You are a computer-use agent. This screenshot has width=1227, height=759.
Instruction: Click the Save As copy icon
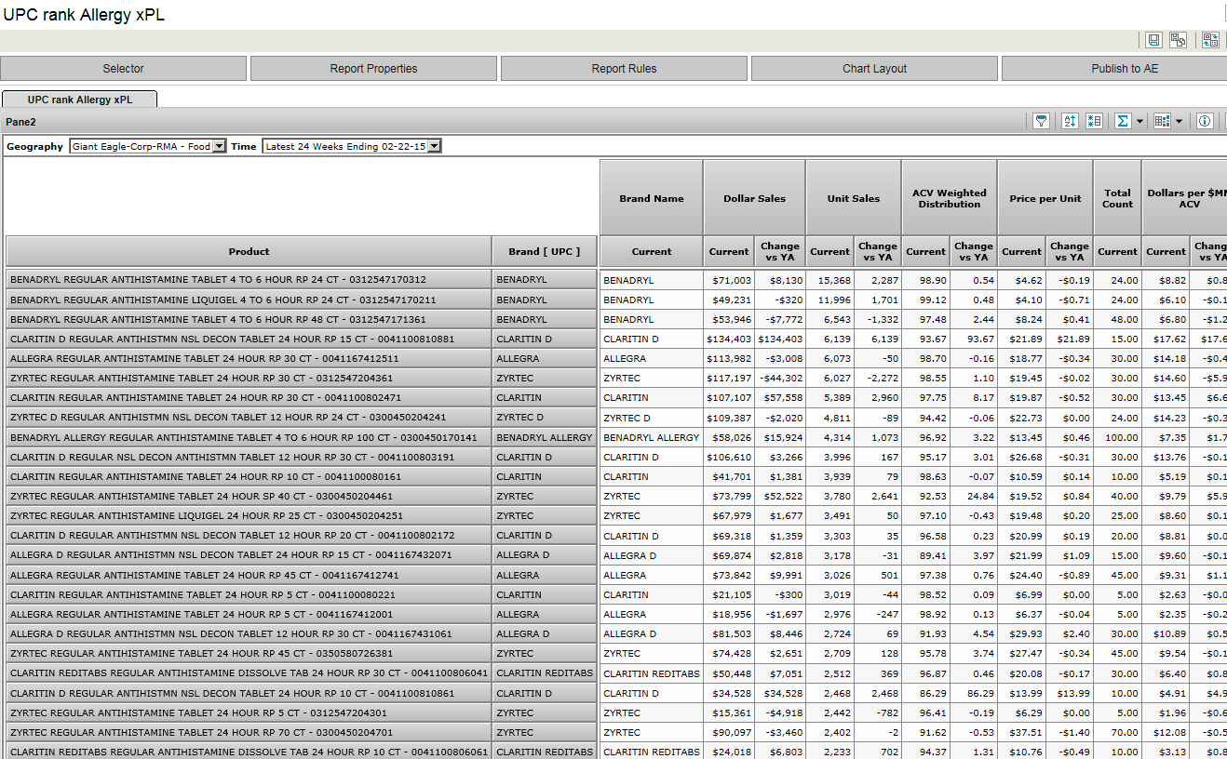point(1179,40)
